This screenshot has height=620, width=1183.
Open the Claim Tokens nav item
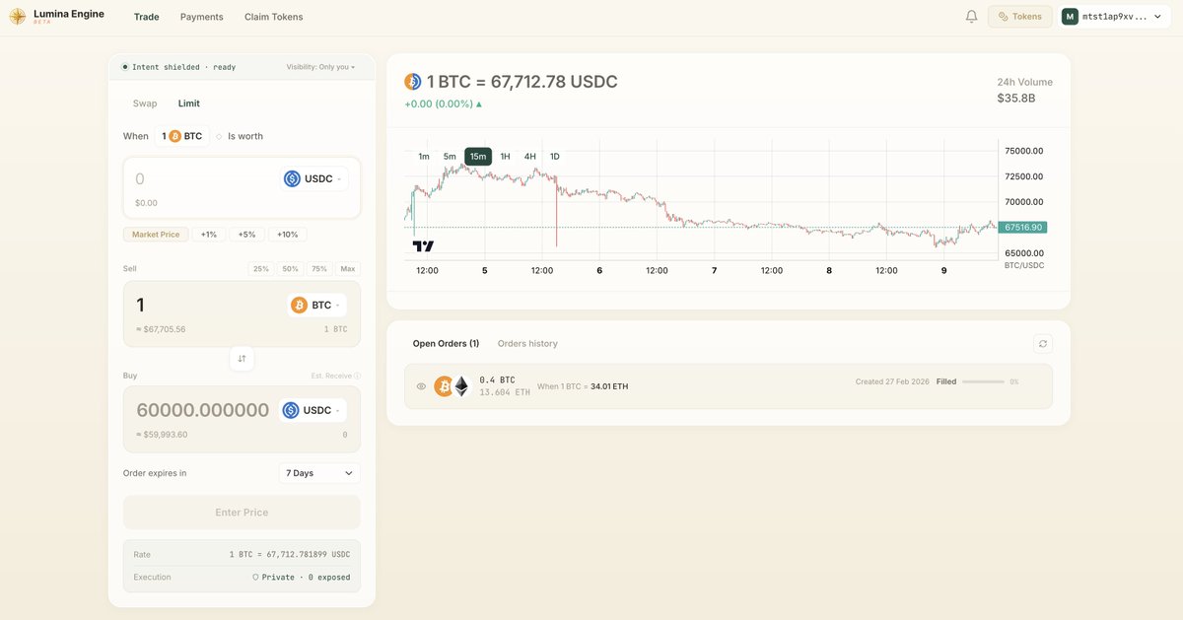274,17
